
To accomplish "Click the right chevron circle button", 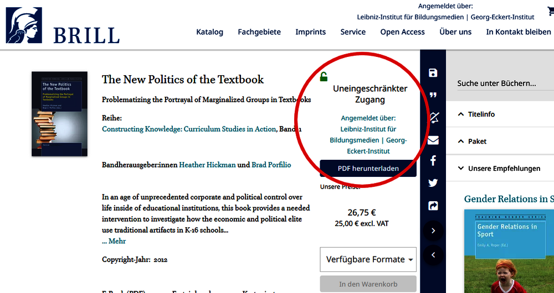I will point(433,231).
